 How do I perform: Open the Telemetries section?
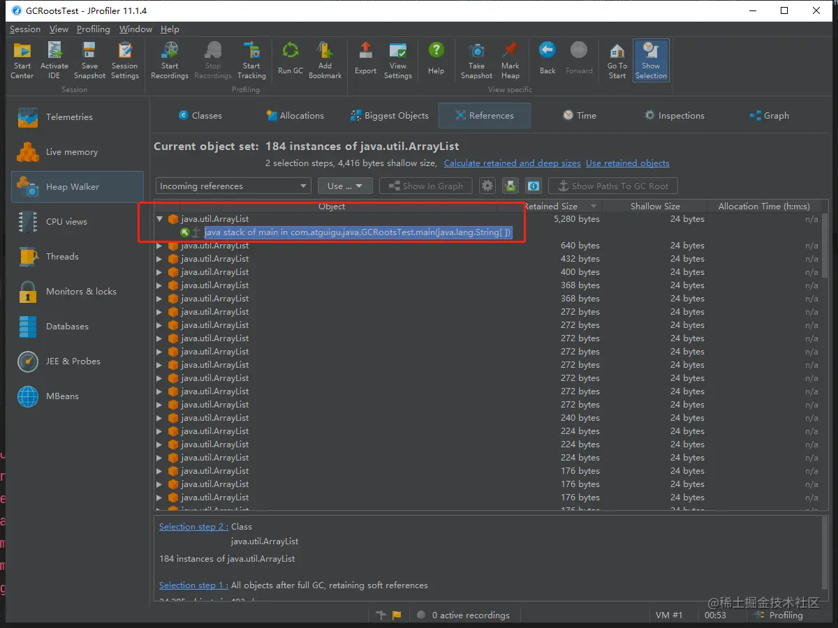[77, 117]
